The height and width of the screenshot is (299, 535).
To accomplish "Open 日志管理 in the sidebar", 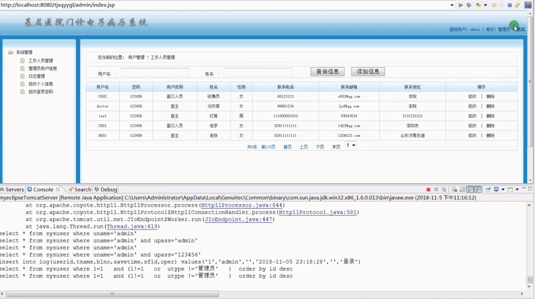I will [x=37, y=76].
